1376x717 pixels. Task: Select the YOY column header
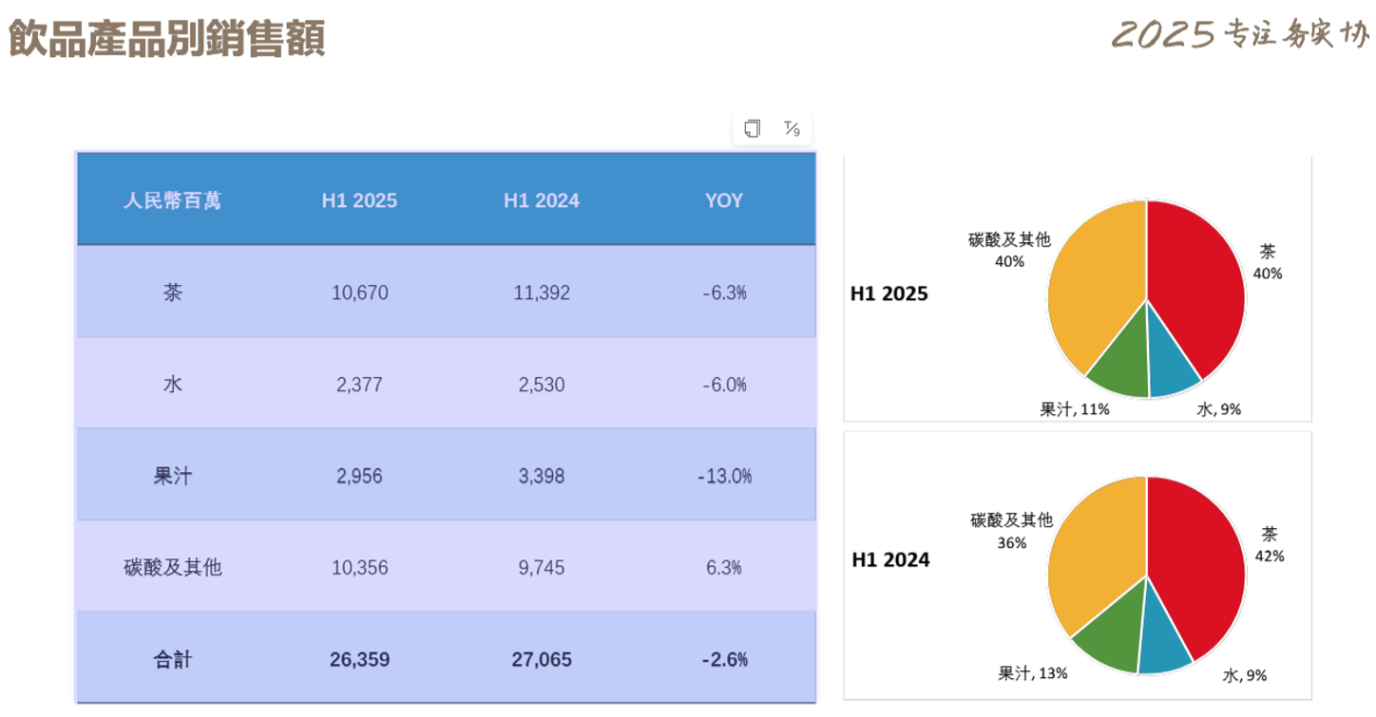(724, 200)
